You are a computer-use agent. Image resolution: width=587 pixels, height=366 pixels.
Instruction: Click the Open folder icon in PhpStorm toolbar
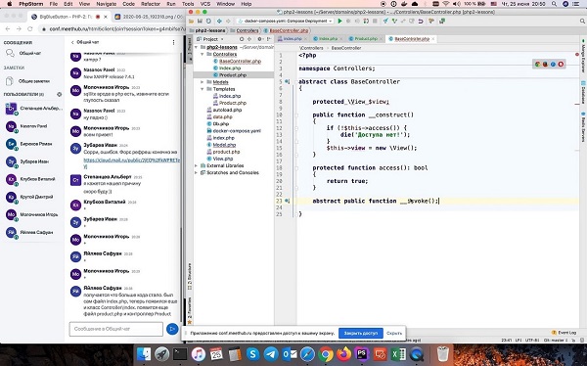click(x=192, y=22)
